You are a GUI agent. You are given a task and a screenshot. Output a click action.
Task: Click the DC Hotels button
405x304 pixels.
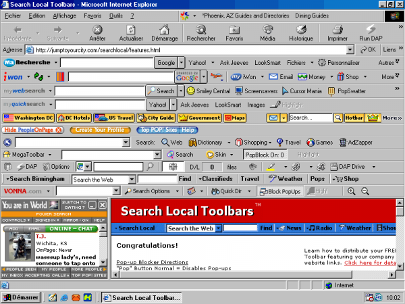click(x=74, y=118)
